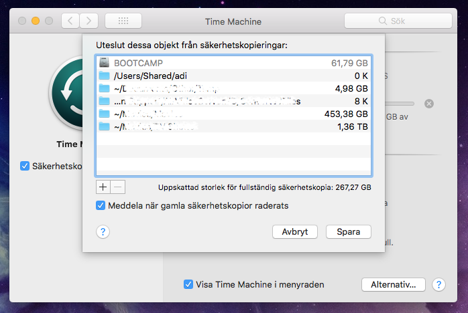Screen dimensions: 468x313
Task: Open help with the sheet's question mark button
Action: tap(103, 231)
